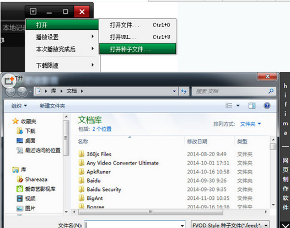The height and width of the screenshot is (228, 290).
Task: Open the 排列方式 文件夹 dropdown
Action: pos(250,124)
